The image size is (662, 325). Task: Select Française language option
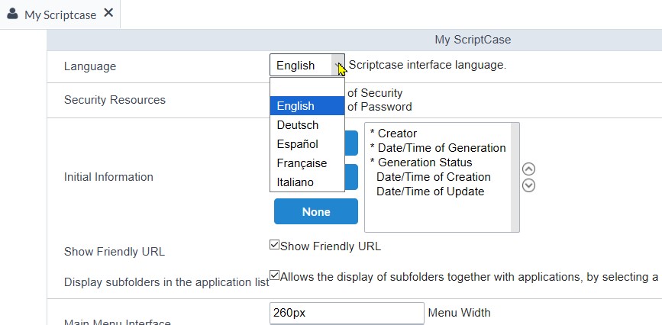307,163
